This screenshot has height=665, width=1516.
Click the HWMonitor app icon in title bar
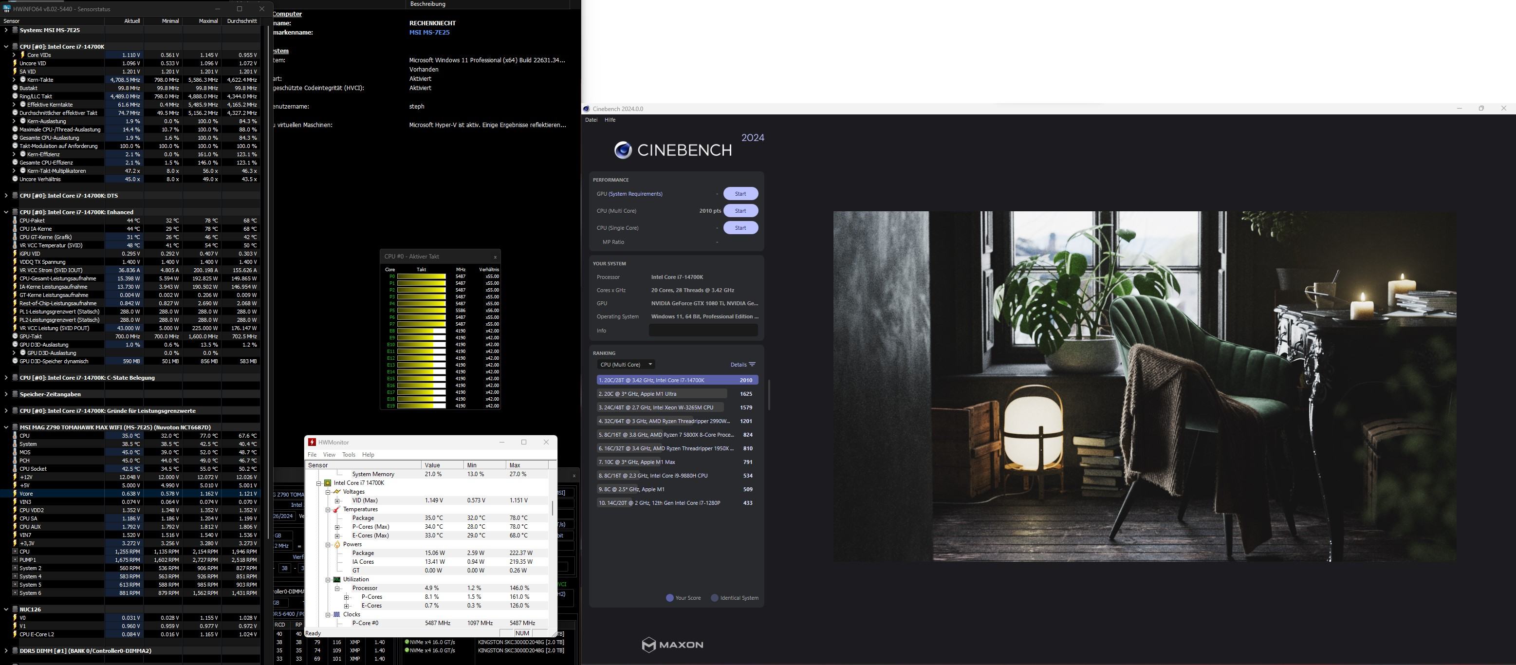[x=312, y=442]
